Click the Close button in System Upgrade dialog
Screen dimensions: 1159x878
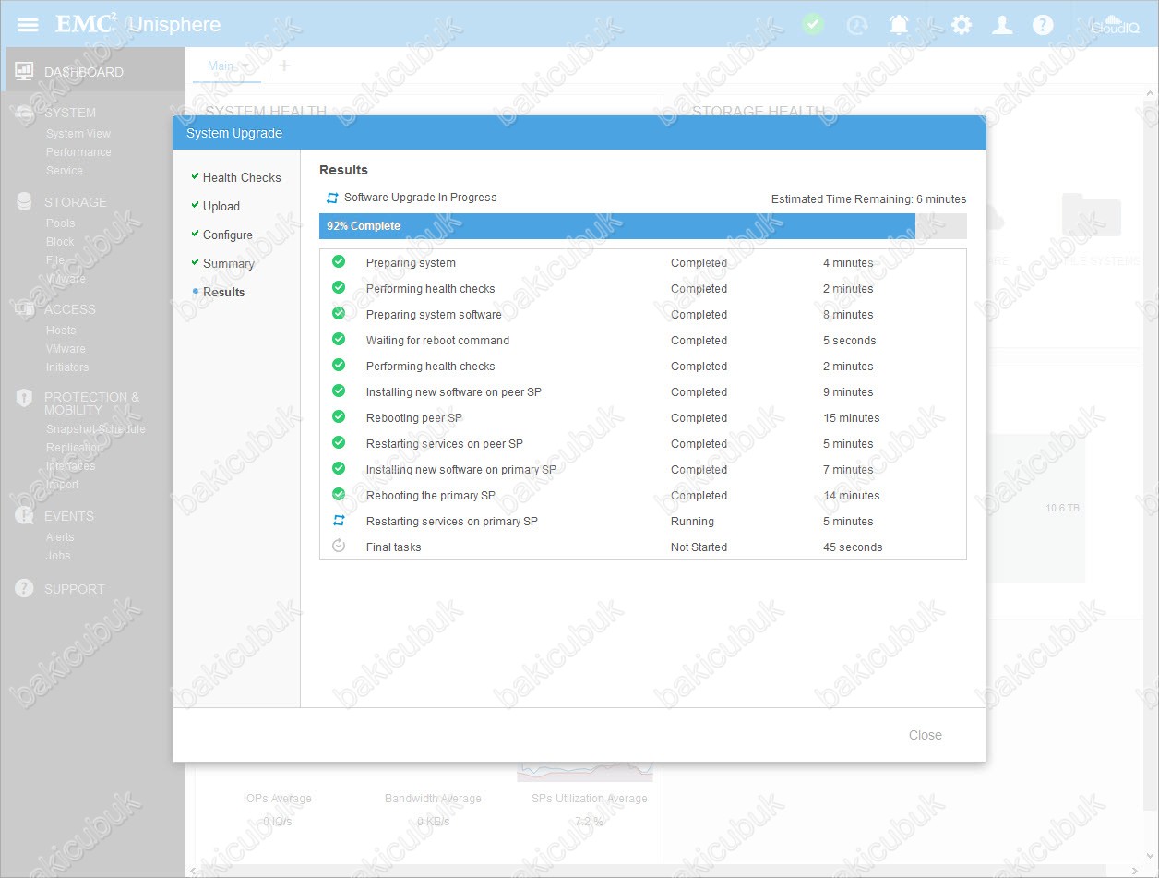(926, 735)
